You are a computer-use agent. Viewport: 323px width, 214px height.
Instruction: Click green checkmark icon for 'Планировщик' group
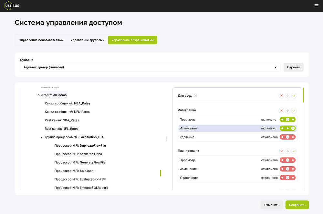[294, 151]
